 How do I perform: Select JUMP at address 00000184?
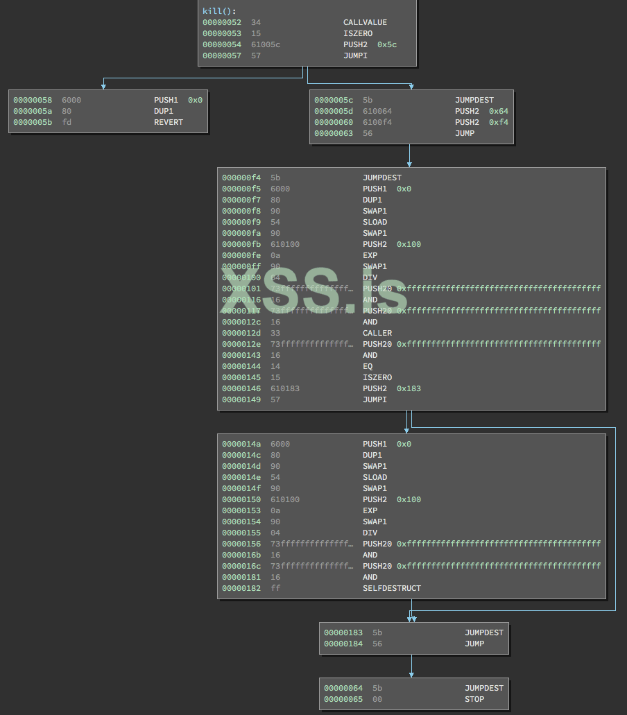coord(474,644)
